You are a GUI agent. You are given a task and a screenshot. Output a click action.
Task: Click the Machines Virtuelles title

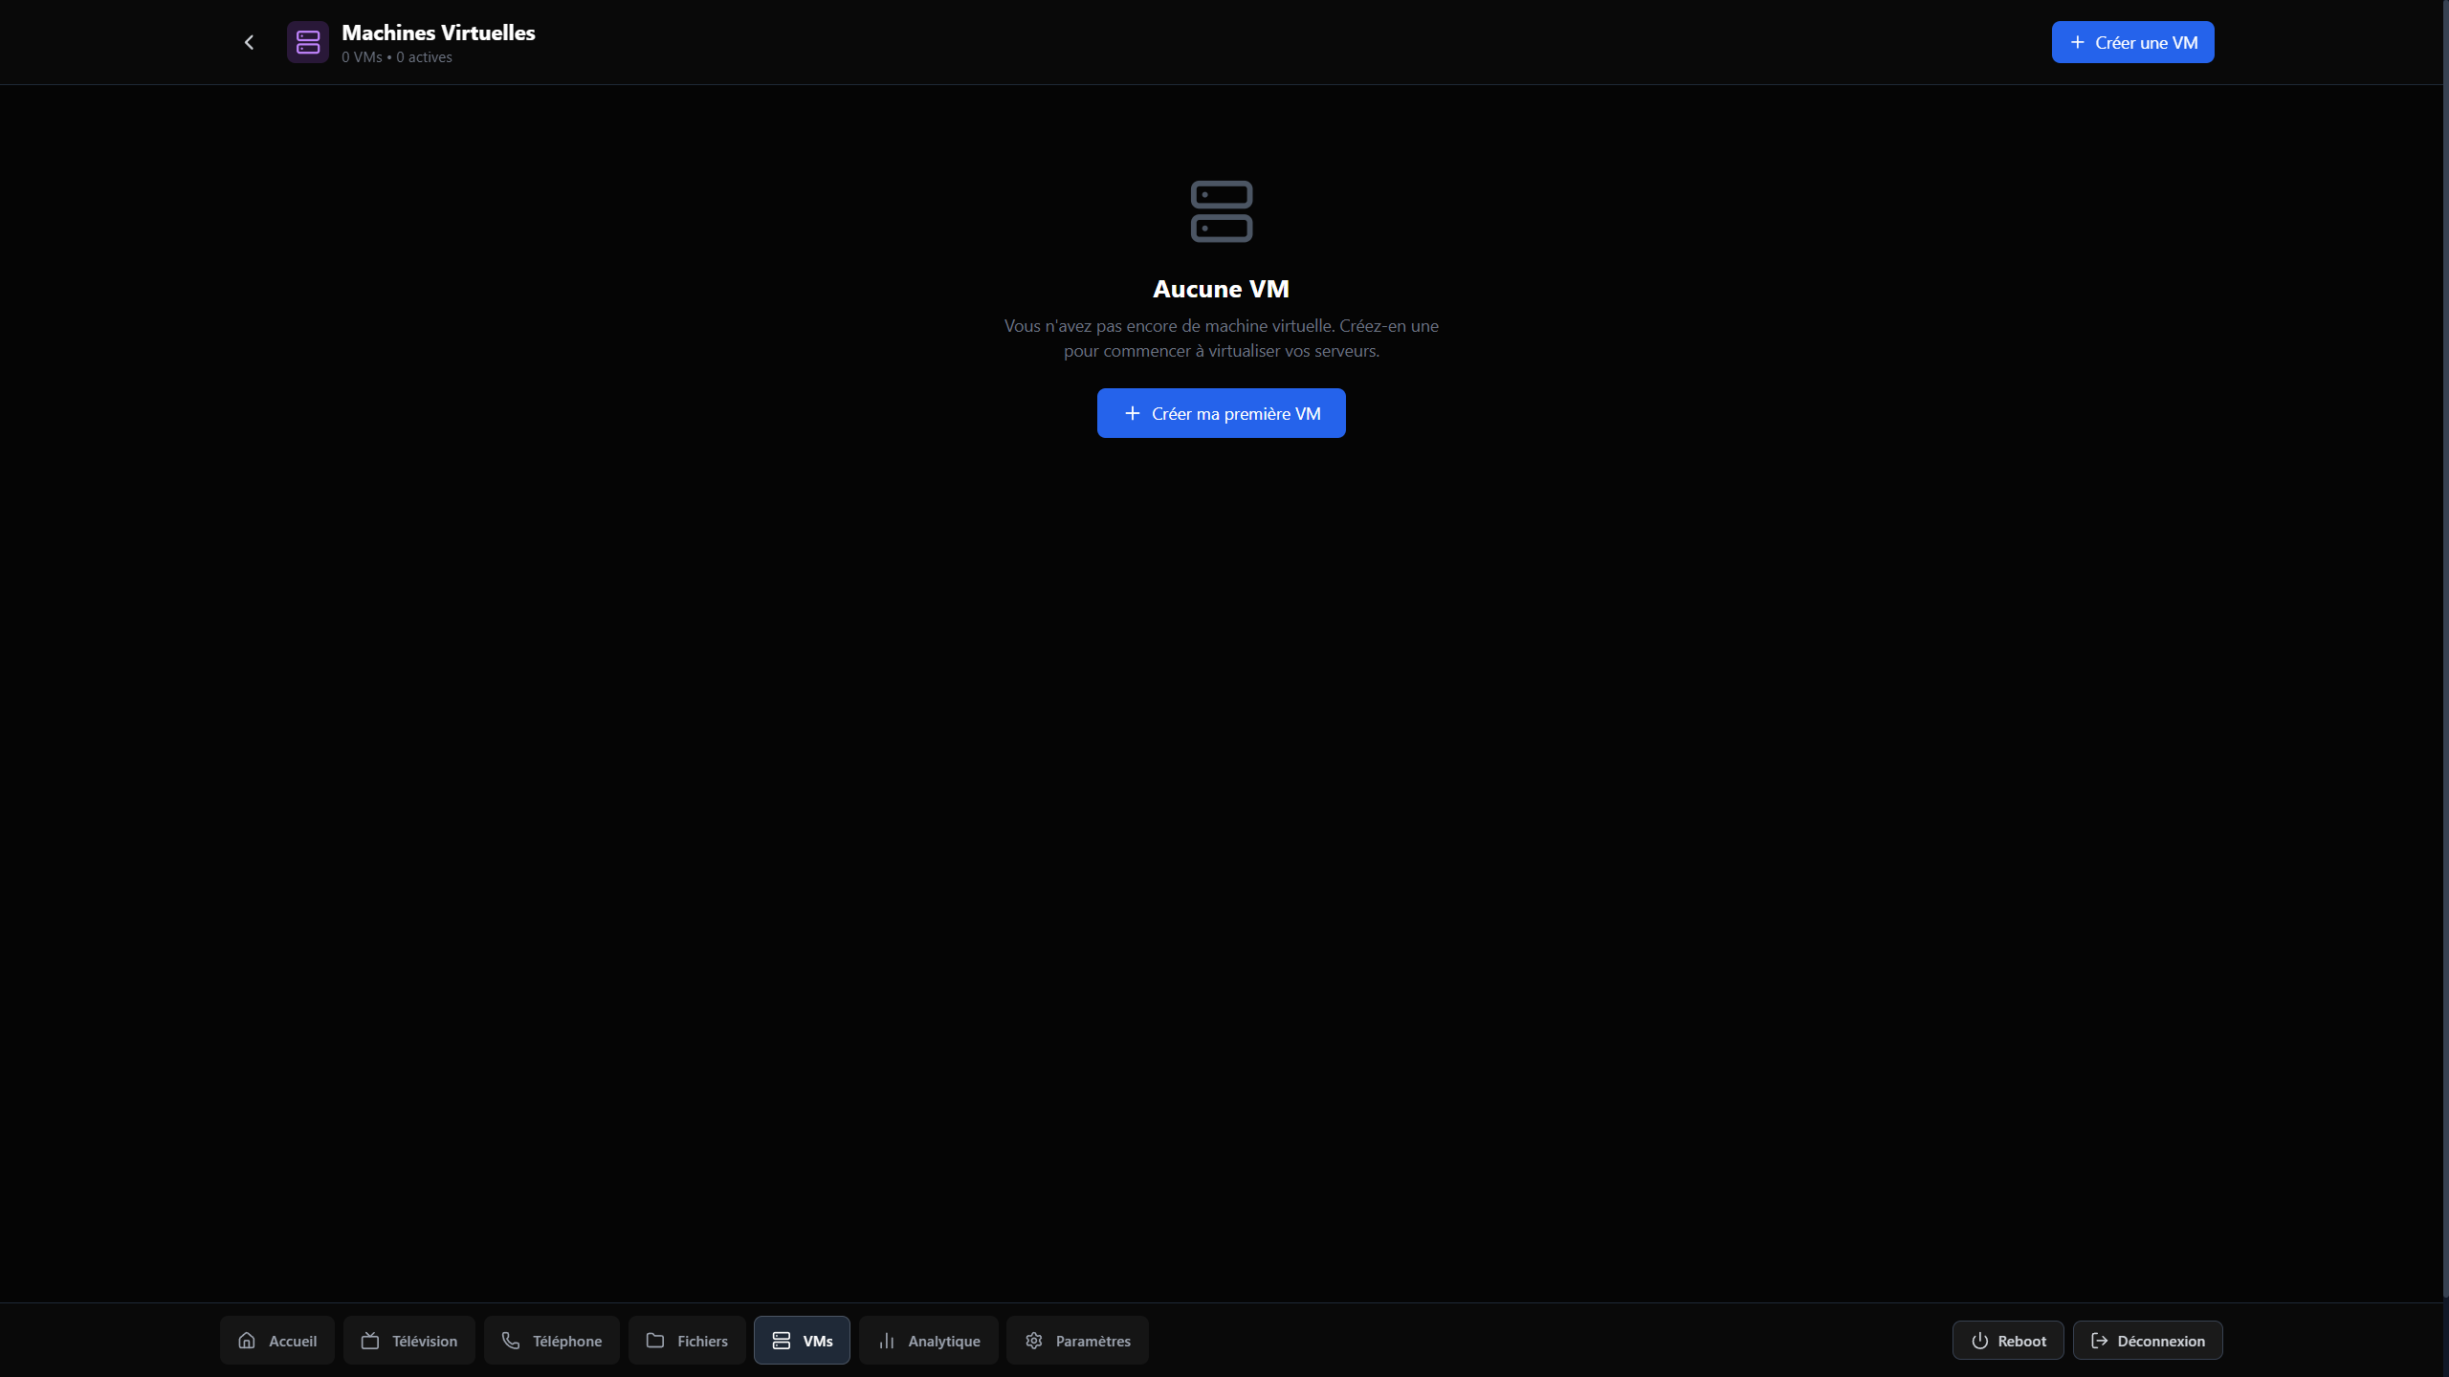coord(438,33)
